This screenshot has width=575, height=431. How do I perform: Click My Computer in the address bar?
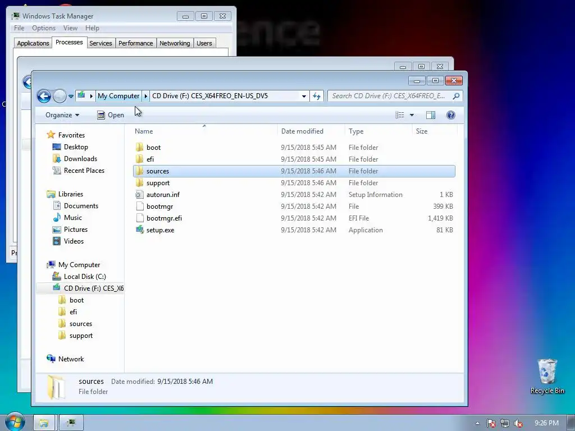click(x=118, y=96)
